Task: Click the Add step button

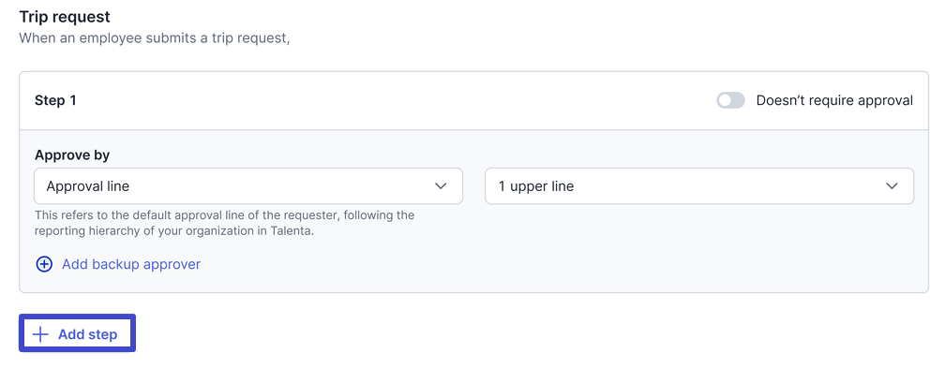Action: [77, 332]
